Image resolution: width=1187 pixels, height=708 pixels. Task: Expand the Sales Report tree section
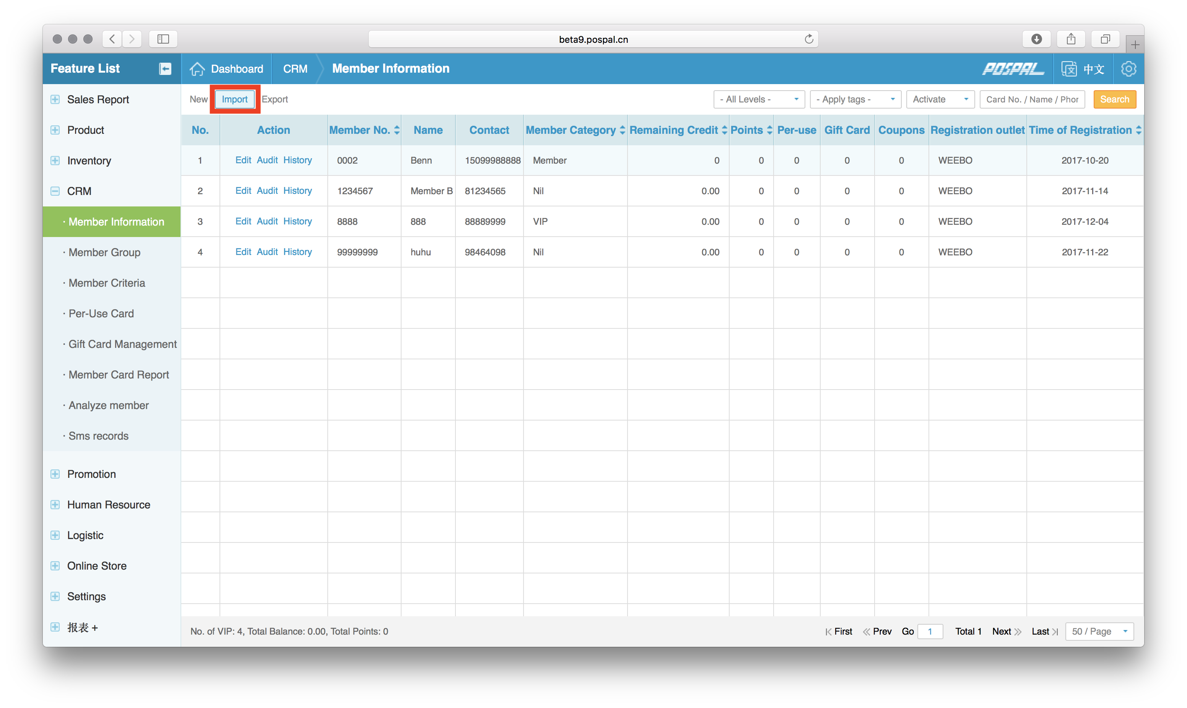pos(55,99)
